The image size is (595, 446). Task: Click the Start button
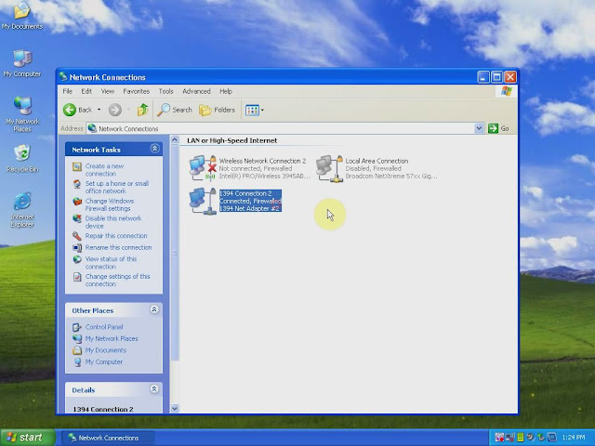(x=27, y=438)
